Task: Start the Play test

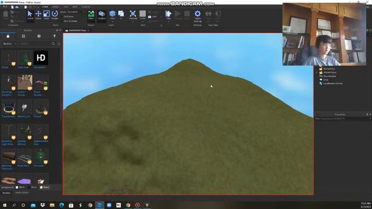Action: pos(169,14)
